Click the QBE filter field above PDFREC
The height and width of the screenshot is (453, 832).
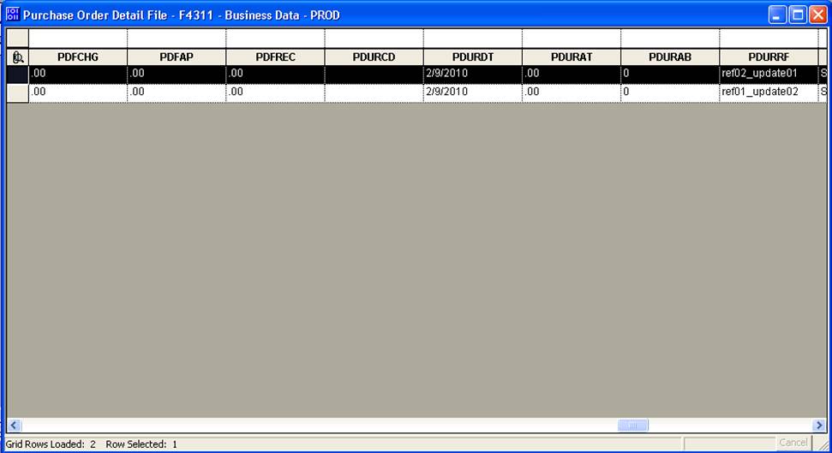tap(275, 39)
